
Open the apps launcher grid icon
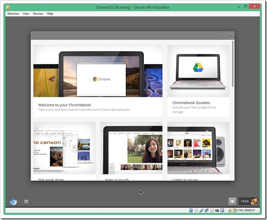26,201
